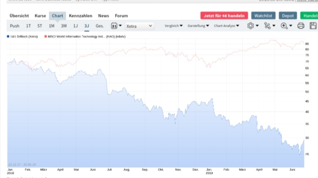The image size is (318, 178).
Task: Add the stock via Watchlist button
Action: [263, 15]
